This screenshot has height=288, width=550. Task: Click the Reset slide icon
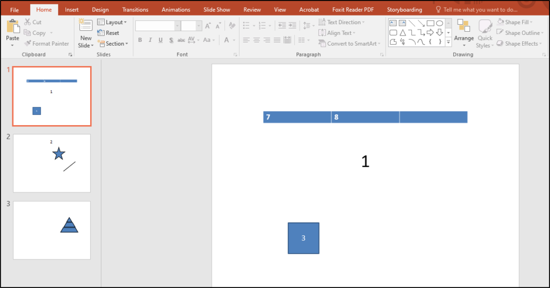tap(108, 33)
